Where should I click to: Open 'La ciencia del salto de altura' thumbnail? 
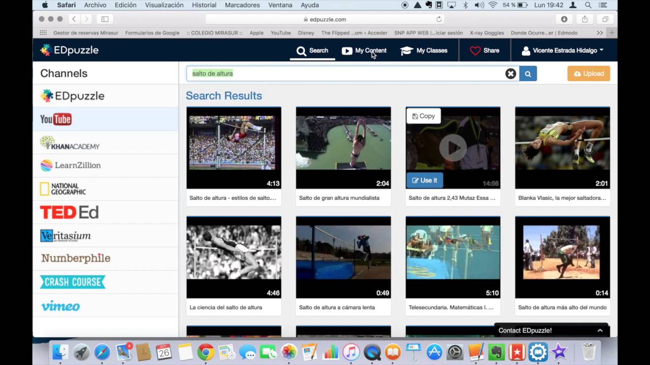pos(234,258)
